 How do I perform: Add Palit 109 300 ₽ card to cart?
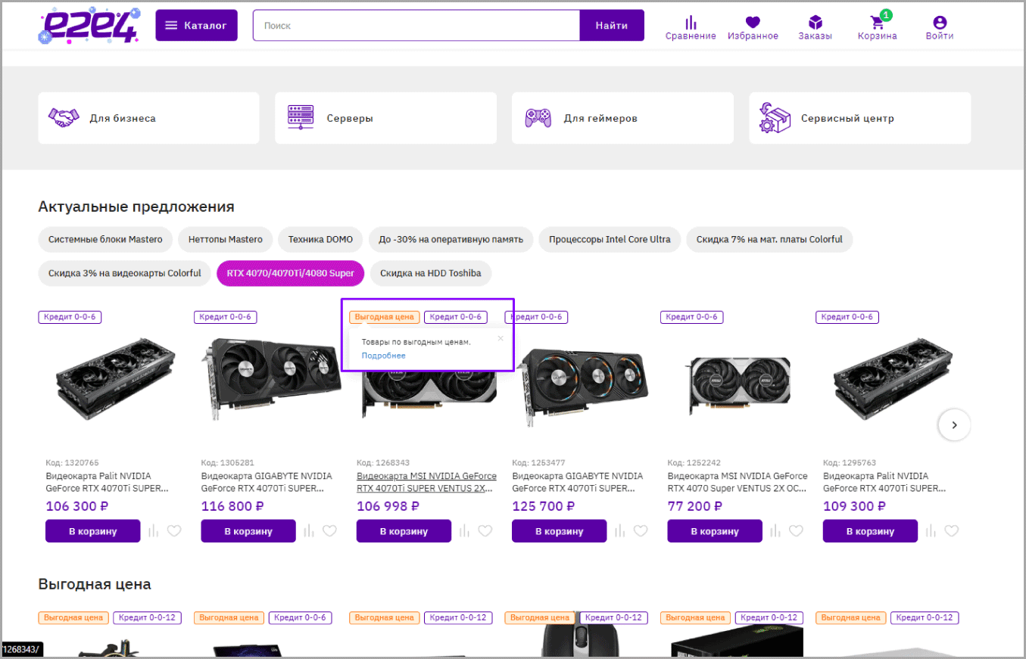pos(871,531)
